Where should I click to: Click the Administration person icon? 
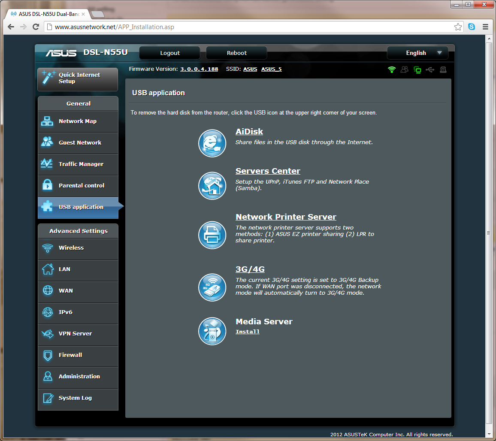[48, 377]
